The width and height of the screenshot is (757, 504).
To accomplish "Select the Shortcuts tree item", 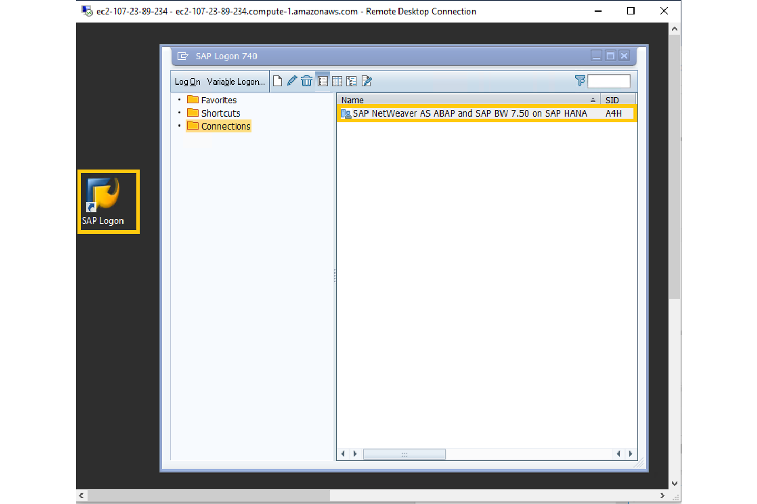I will coord(220,113).
